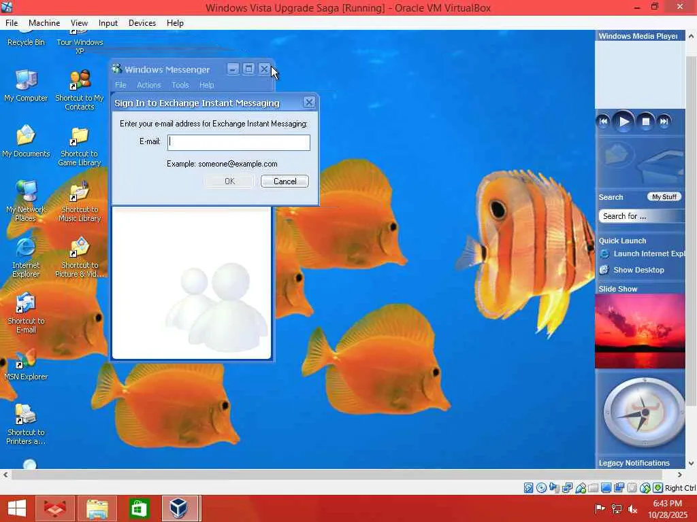The width and height of the screenshot is (697, 522).
Task: Click inside the E-mail text field
Action: 239,143
